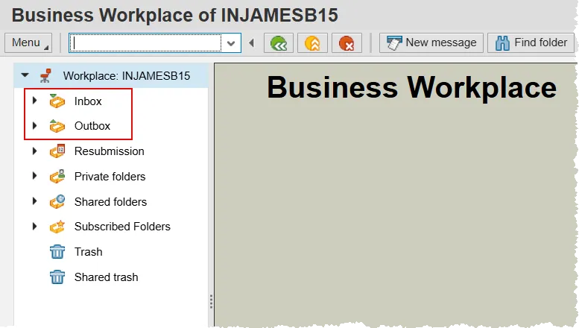Expand the Subscribed Folders node

point(35,226)
